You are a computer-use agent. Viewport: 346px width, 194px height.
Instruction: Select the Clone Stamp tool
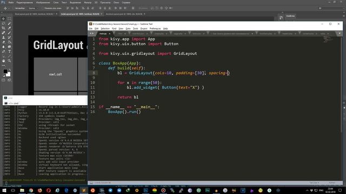[x=3, y=37]
